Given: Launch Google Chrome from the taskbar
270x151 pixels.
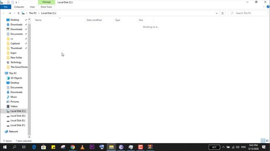Looking at the screenshot, I should click(73, 147).
